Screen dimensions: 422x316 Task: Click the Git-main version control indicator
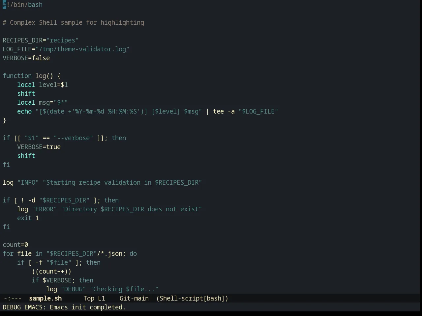coord(134,298)
